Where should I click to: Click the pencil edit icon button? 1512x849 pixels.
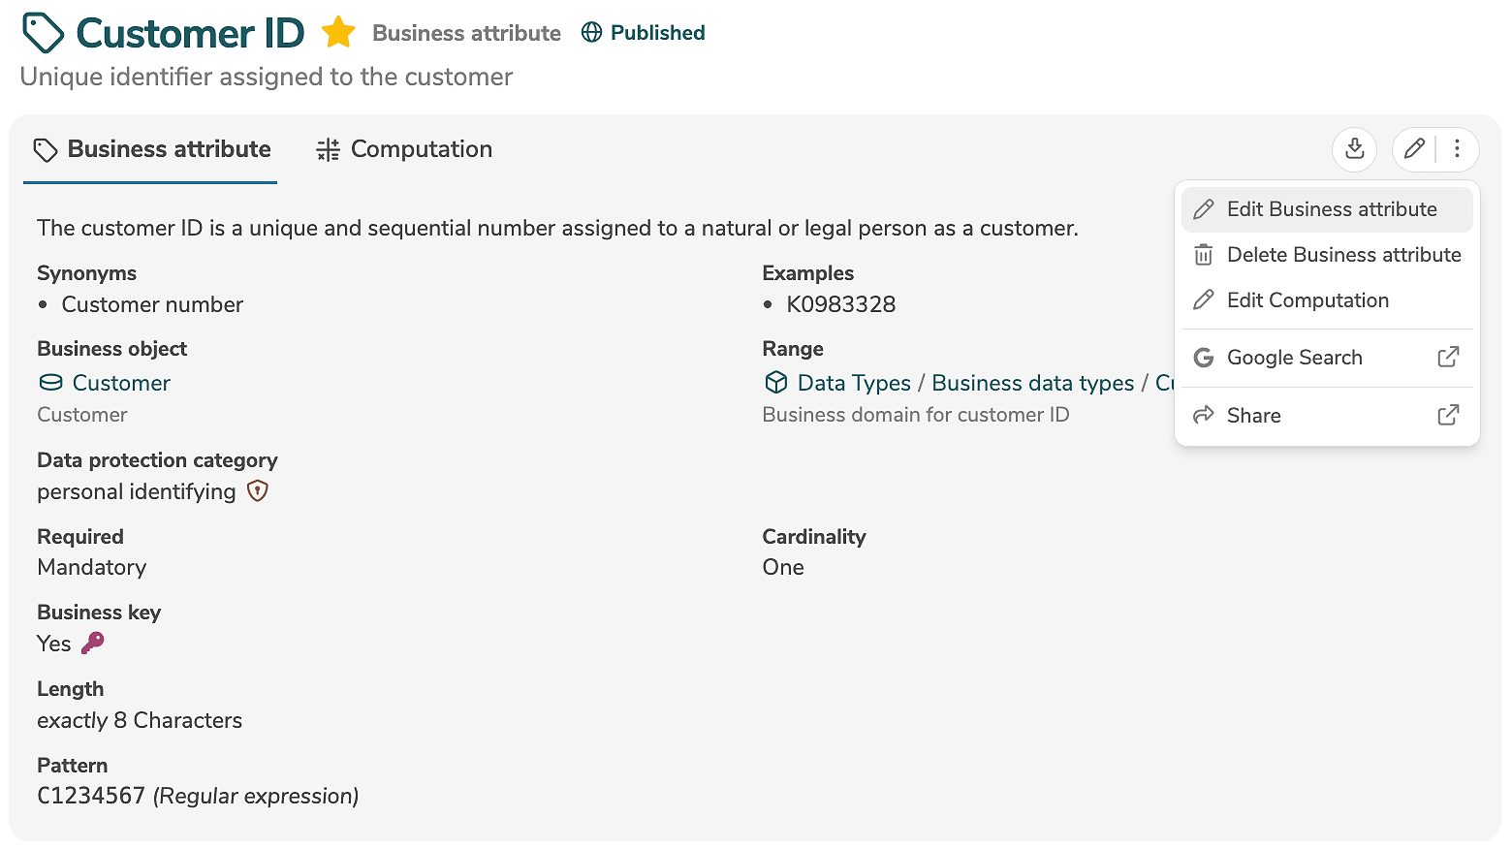point(1414,149)
